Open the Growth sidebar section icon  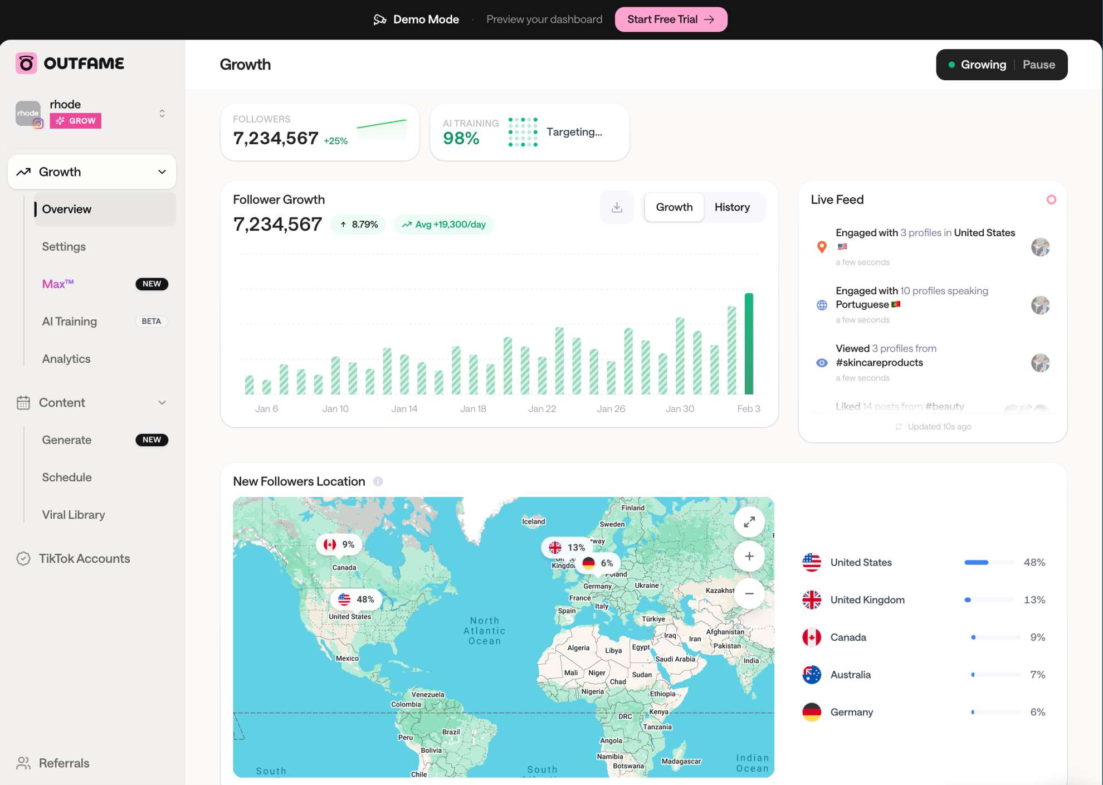pyautogui.click(x=23, y=172)
